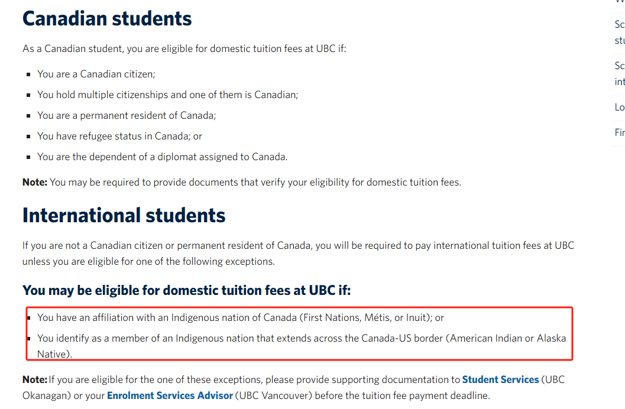Click the refugee status in Canada bullet

(x=119, y=136)
